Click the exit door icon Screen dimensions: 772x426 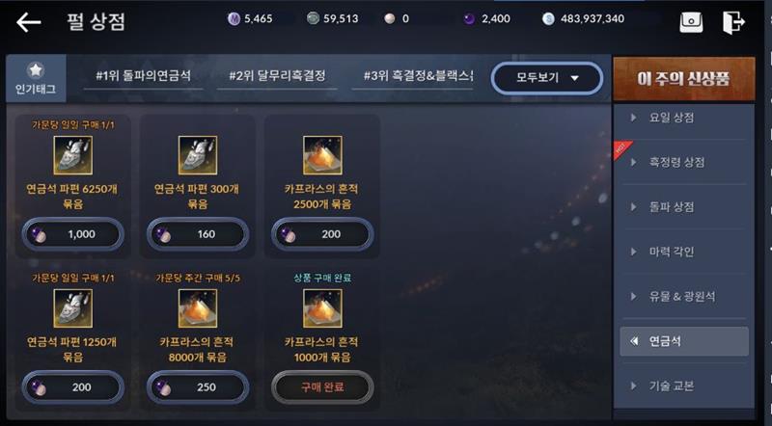pyautogui.click(x=733, y=22)
